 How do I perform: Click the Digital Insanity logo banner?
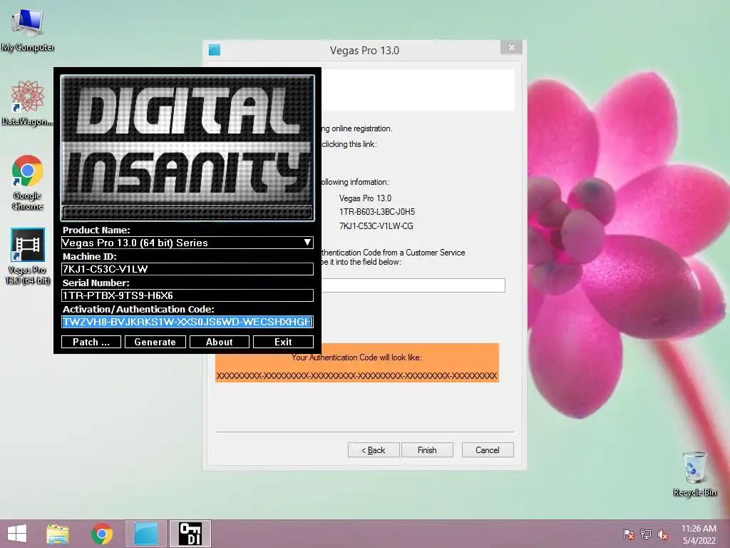click(x=187, y=148)
